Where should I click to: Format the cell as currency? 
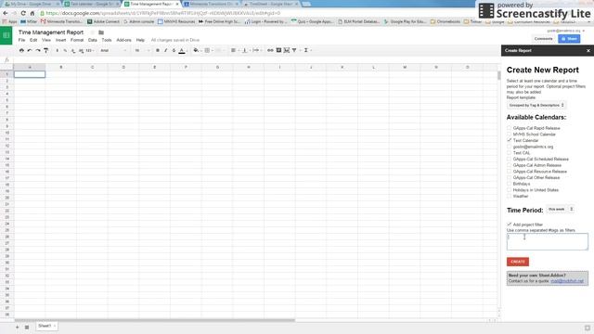[58, 50]
